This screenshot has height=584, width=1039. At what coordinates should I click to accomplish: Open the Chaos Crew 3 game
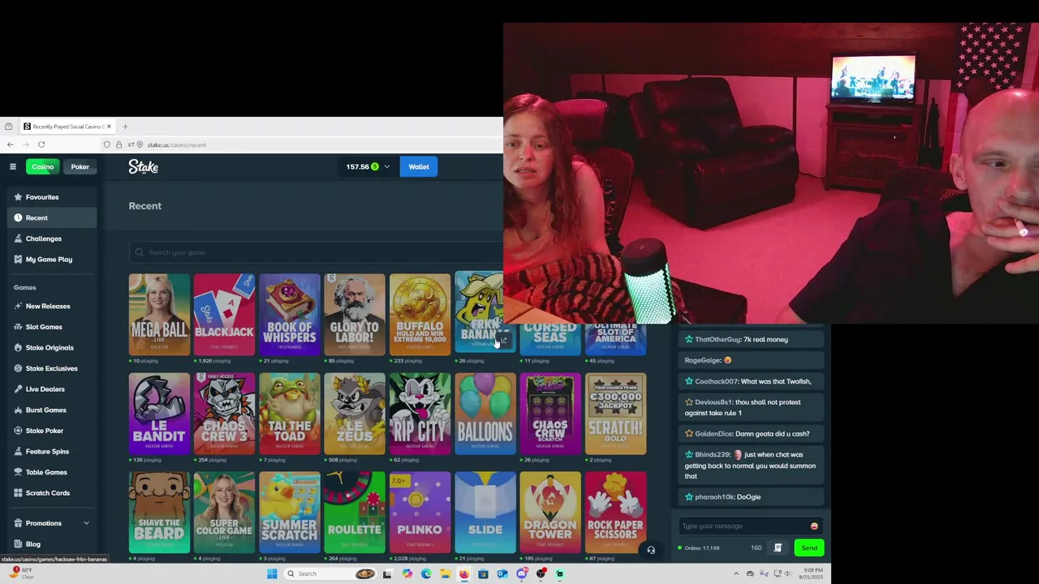click(x=224, y=414)
